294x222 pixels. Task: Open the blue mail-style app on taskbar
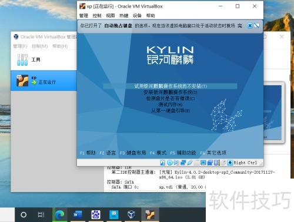pos(114,215)
